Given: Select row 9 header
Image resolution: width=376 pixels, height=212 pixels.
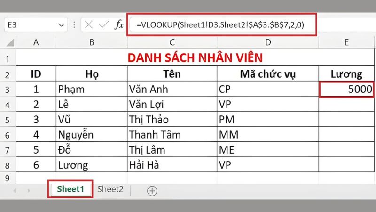Looking at the screenshot, I should (x=8, y=178).
